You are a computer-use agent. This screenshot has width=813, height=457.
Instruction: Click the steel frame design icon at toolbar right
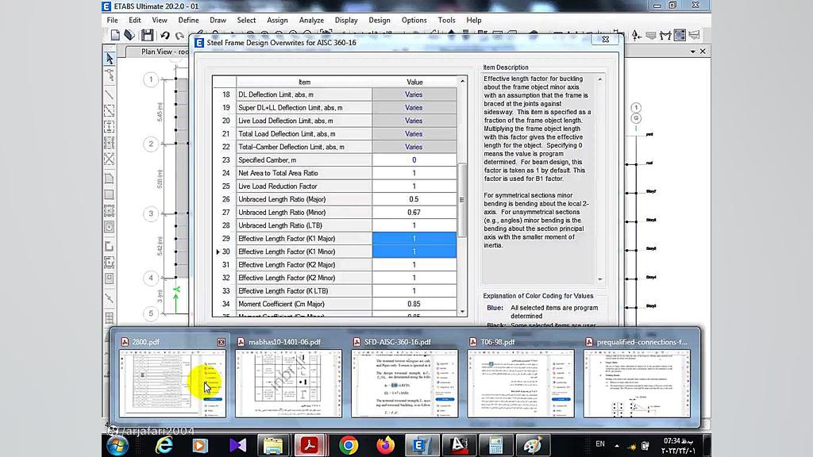665,35
